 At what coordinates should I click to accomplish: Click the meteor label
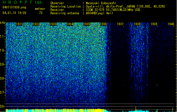click(x=40, y=9)
